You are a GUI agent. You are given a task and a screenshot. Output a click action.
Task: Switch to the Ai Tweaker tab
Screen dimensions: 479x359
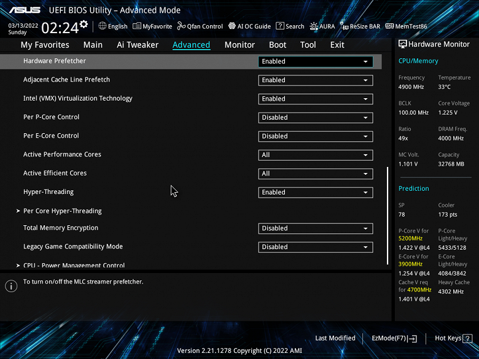pyautogui.click(x=138, y=45)
